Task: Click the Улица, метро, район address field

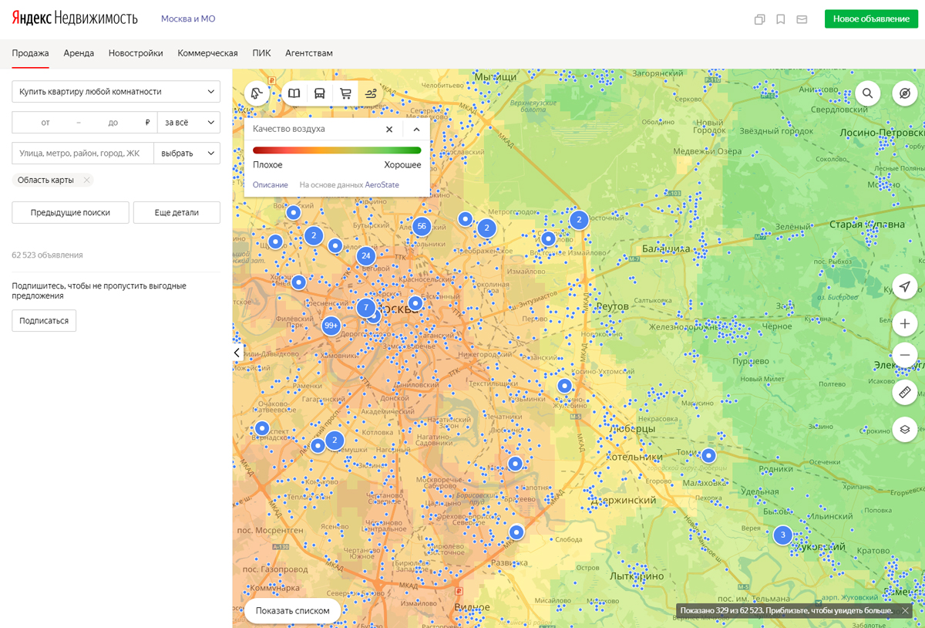Action: 82,154
